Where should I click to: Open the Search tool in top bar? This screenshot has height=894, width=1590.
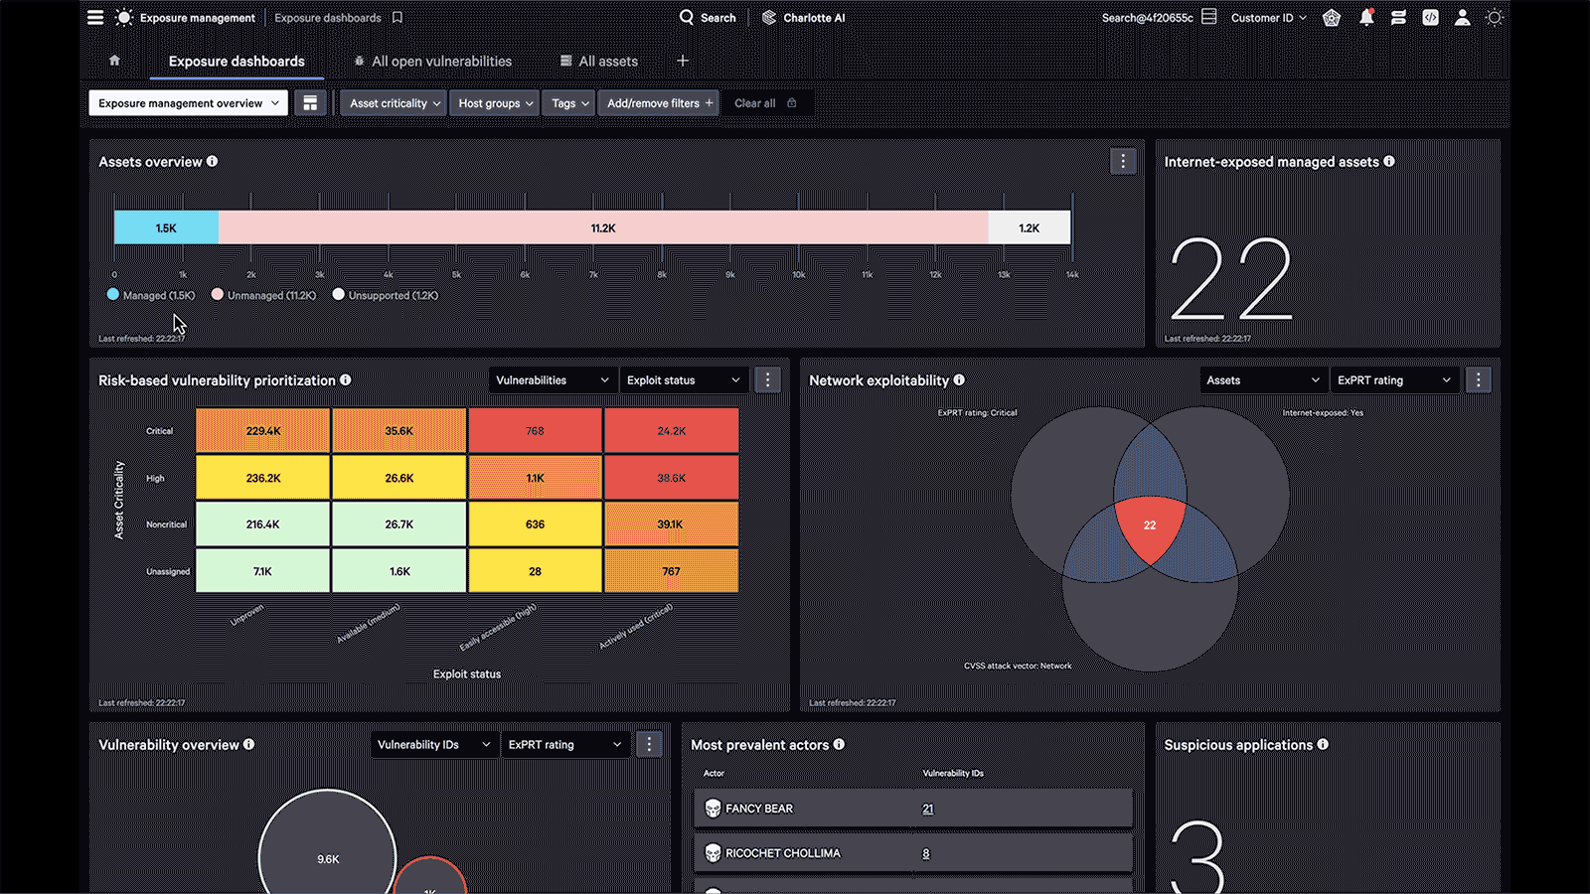coord(708,17)
